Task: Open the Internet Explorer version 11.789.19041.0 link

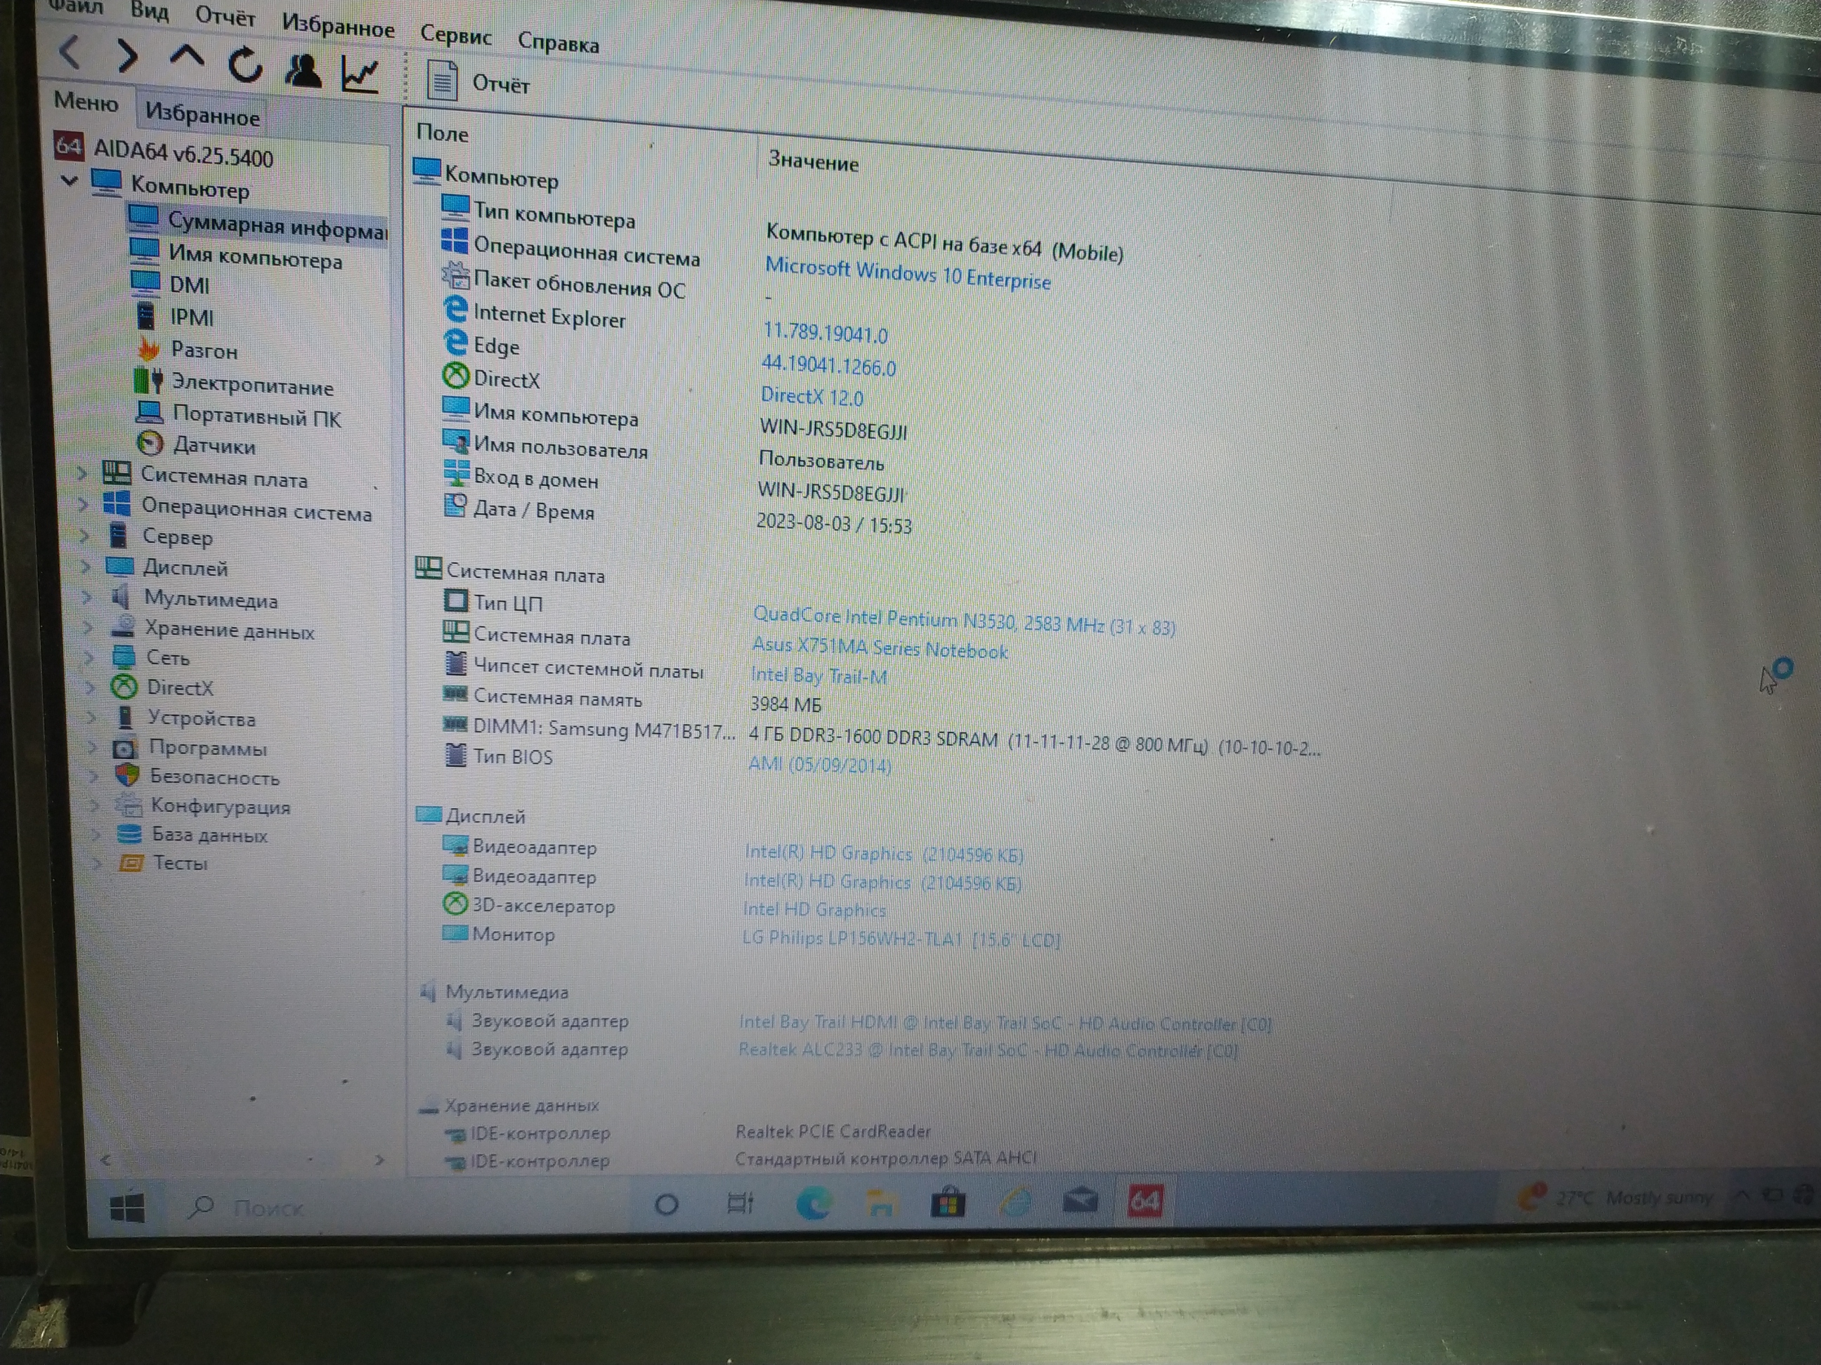Action: [825, 334]
